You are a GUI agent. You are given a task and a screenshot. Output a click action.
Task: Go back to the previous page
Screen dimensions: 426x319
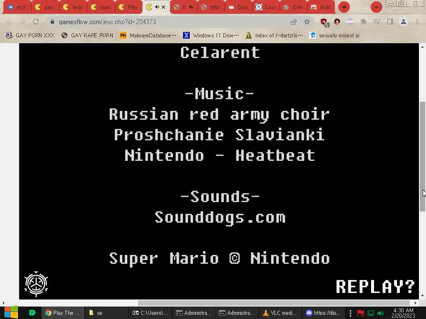9,22
